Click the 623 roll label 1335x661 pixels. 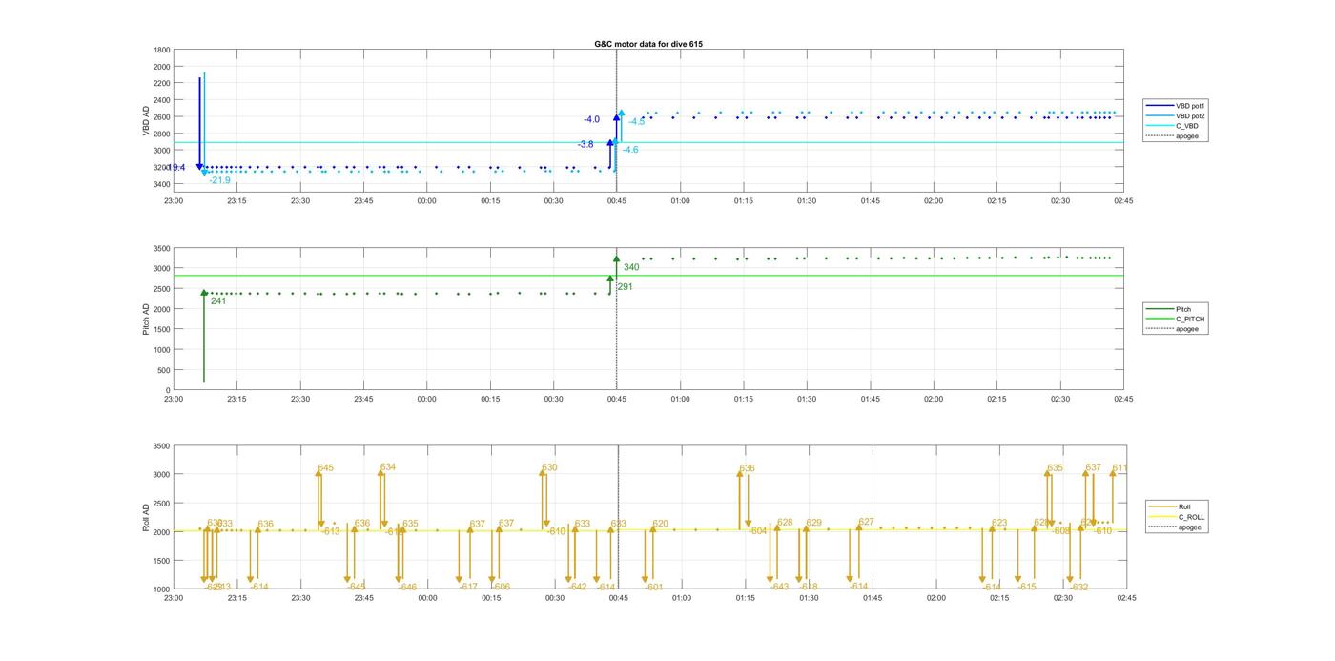pos(999,523)
